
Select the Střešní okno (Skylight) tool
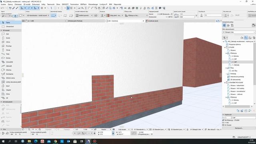pos(11,78)
